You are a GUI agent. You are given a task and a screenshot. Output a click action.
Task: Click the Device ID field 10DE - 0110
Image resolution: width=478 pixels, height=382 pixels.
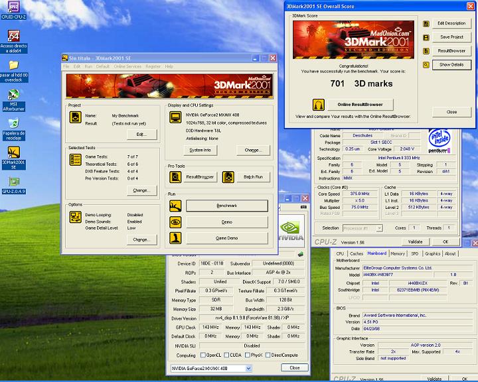212,263
